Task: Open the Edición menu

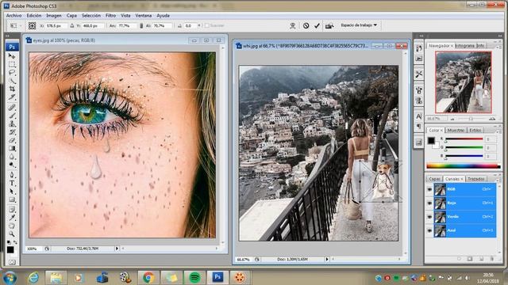Action: coord(33,16)
